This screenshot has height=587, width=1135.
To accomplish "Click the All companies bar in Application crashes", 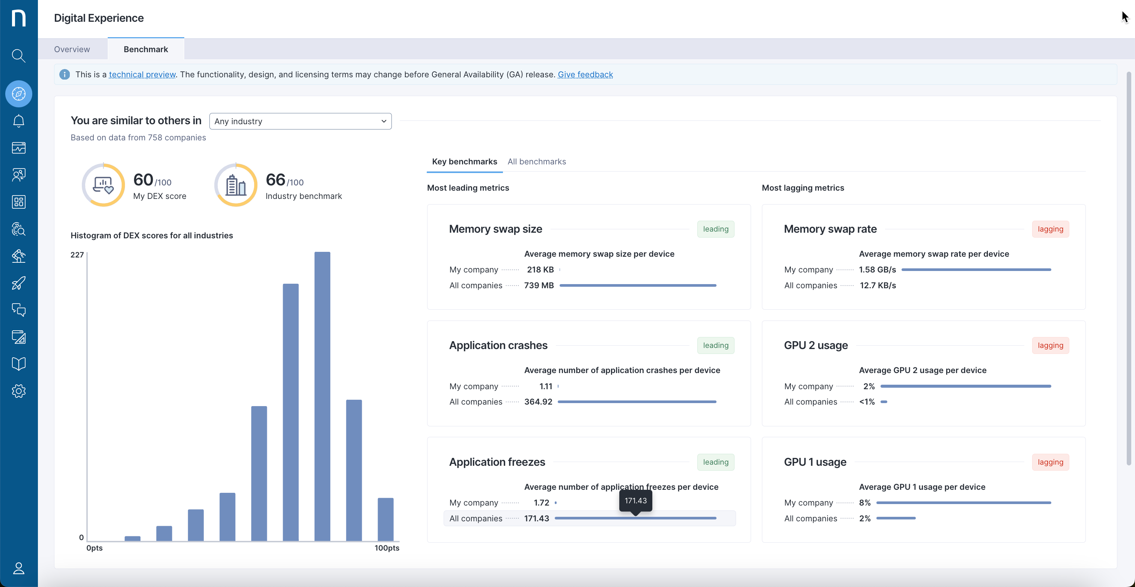I will (637, 402).
